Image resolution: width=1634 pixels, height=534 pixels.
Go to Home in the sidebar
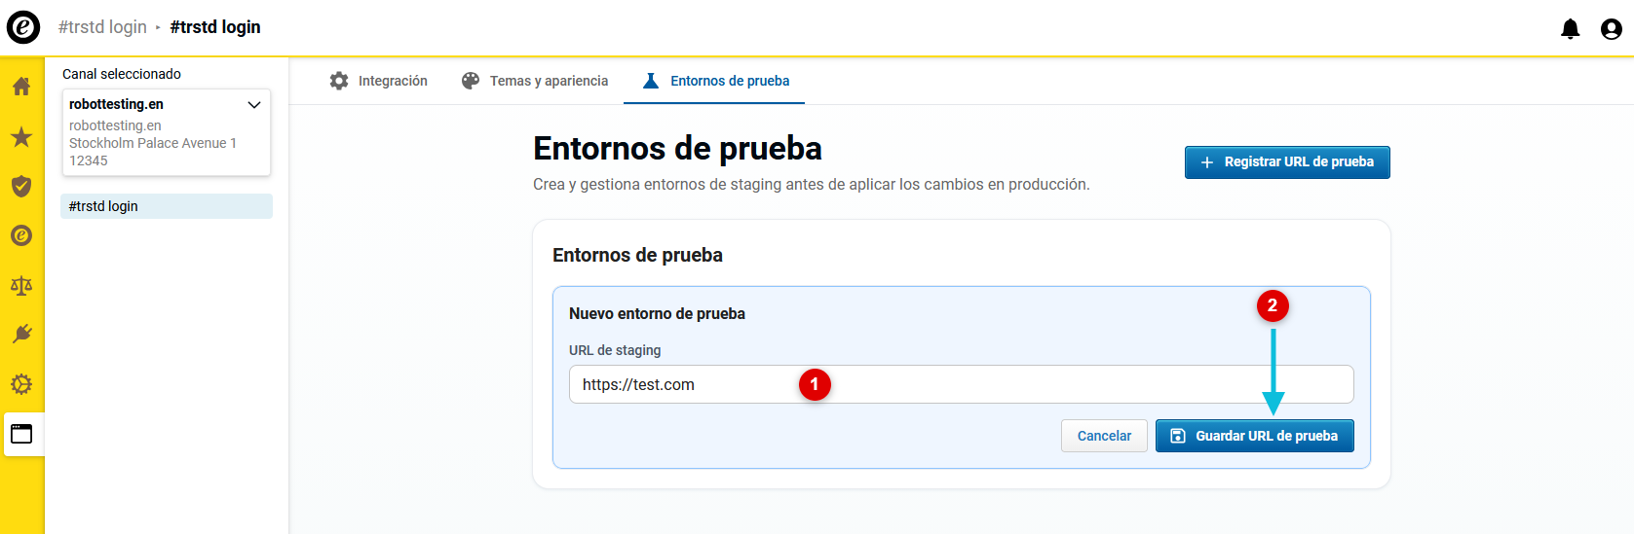pos(21,87)
